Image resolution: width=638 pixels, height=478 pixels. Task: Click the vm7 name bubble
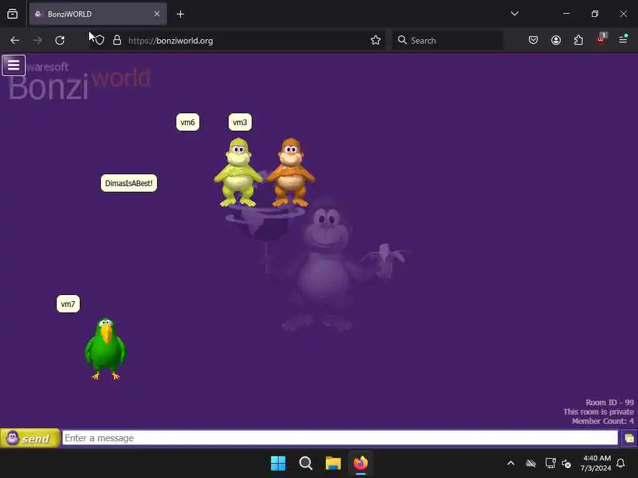(68, 304)
